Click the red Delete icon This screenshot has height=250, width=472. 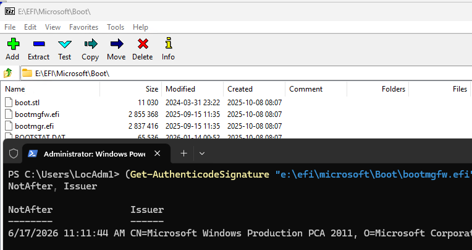[x=142, y=48]
